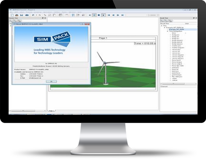Open the Undo history dropdown arrow

click(x=36, y=15)
